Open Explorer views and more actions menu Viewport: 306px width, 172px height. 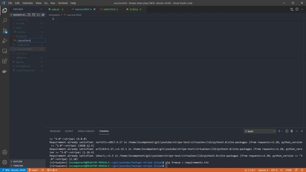coord(41,9)
